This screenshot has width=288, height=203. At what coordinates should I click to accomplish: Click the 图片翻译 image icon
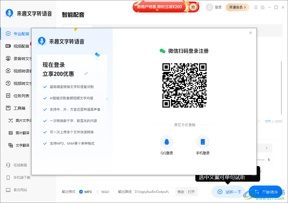click(x=11, y=133)
